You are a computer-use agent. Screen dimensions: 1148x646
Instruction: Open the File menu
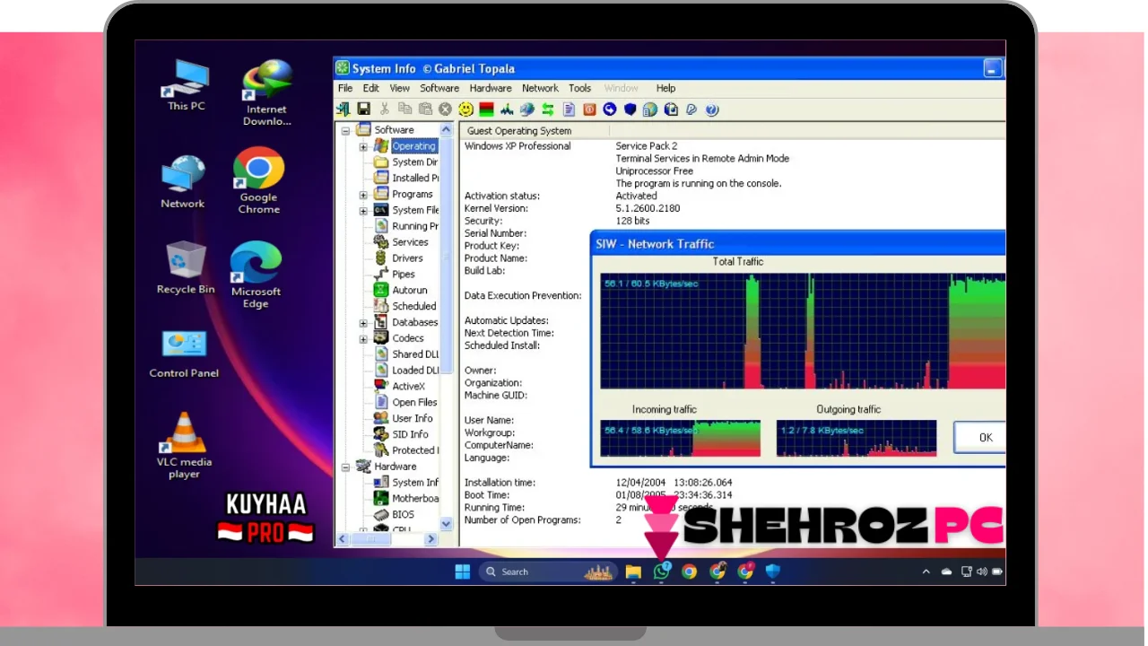click(345, 88)
